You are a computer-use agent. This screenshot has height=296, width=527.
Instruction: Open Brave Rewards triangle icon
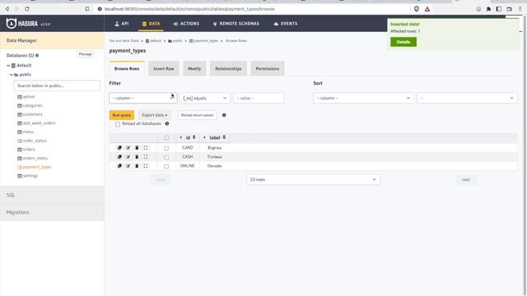coord(427,9)
